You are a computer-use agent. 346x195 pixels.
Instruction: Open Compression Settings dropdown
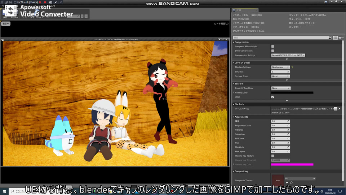click(x=288, y=55)
